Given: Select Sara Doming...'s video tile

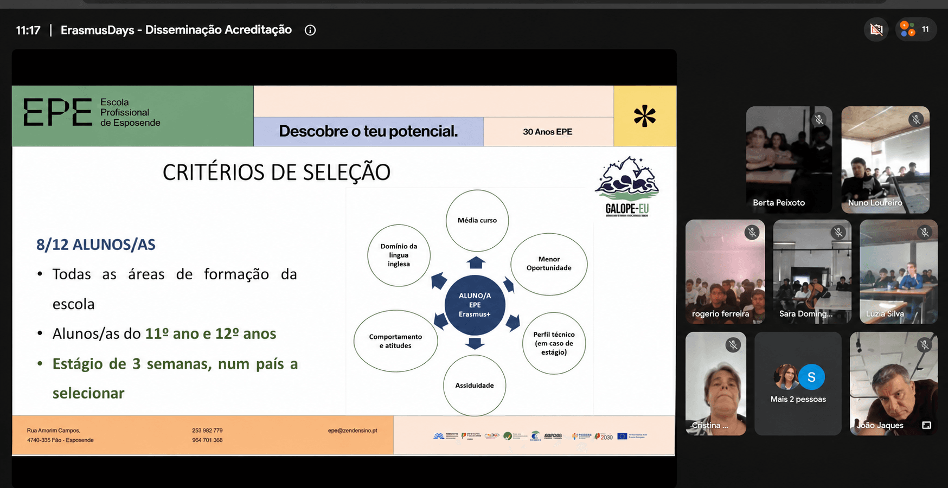Looking at the screenshot, I should point(812,272).
